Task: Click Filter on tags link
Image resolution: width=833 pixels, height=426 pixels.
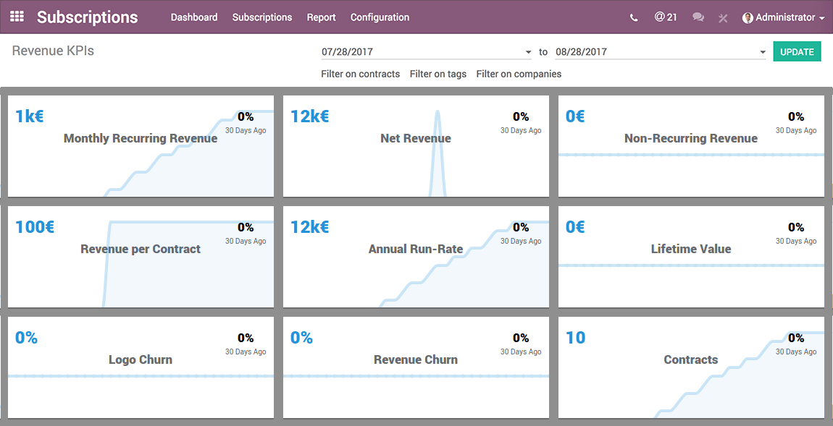Action: [x=438, y=74]
